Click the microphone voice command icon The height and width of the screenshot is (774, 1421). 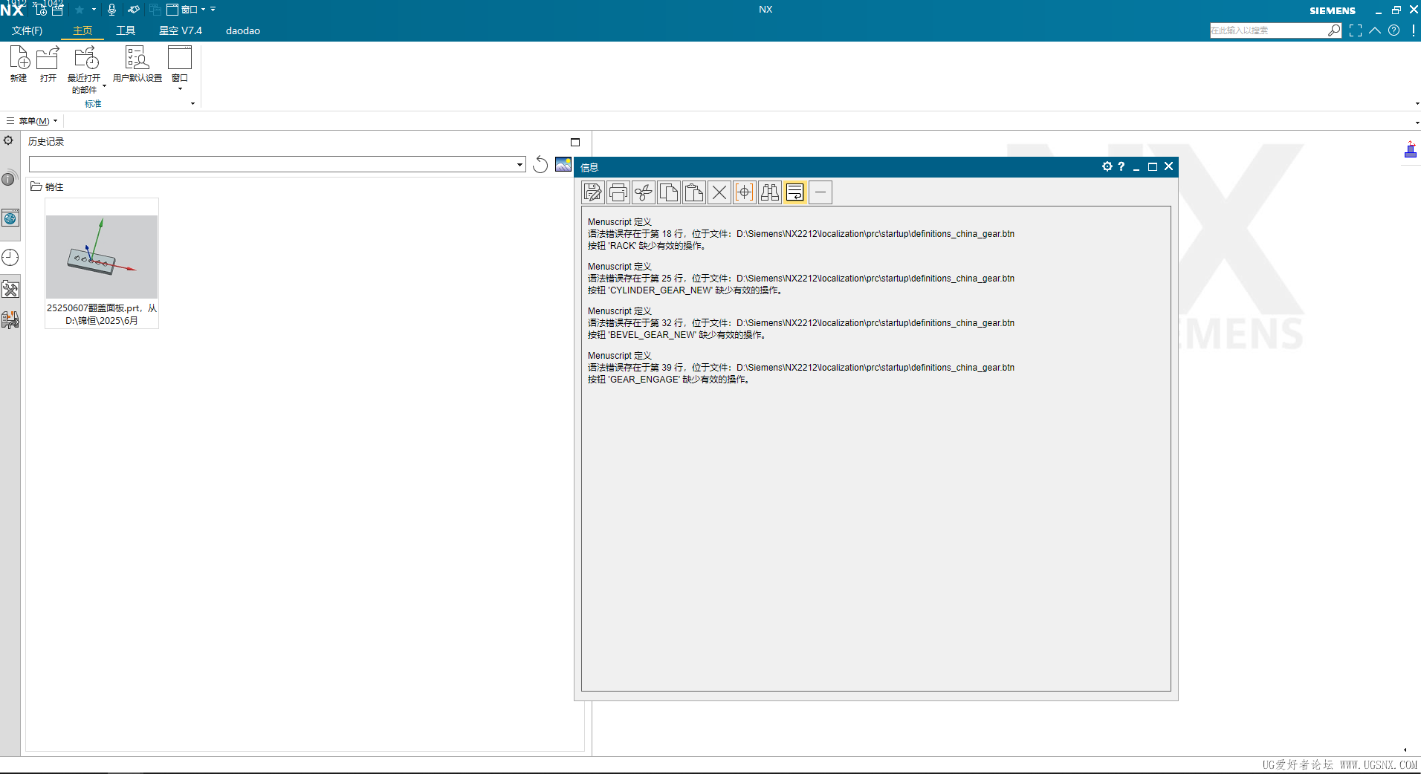112,10
